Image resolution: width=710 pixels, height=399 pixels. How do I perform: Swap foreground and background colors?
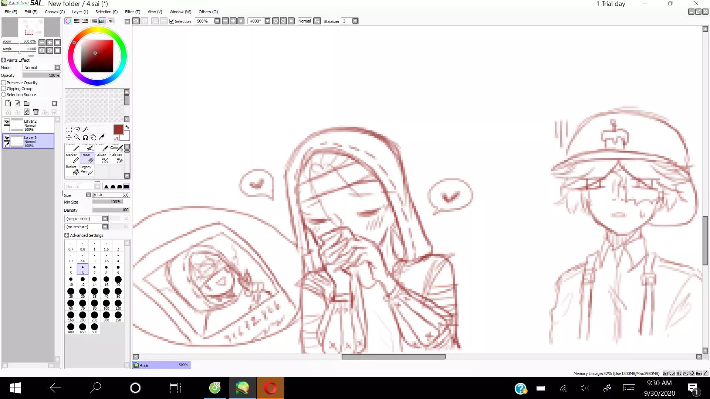[x=127, y=127]
